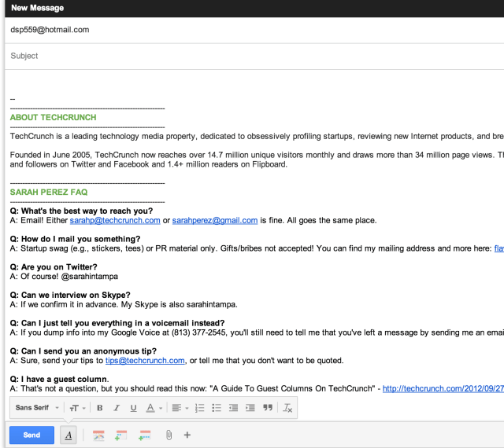Remove formatting from selected text
Image resolution: width=504 pixels, height=448 pixels.
tap(288, 408)
